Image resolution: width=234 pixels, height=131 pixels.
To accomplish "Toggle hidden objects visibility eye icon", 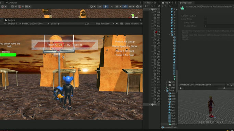I will 125,6.
